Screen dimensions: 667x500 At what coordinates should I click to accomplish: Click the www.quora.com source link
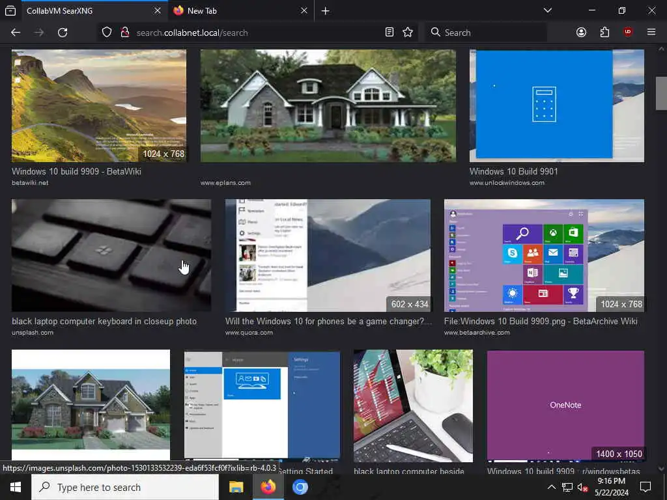249,333
